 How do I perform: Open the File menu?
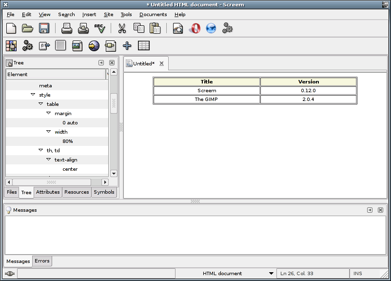tap(10, 15)
